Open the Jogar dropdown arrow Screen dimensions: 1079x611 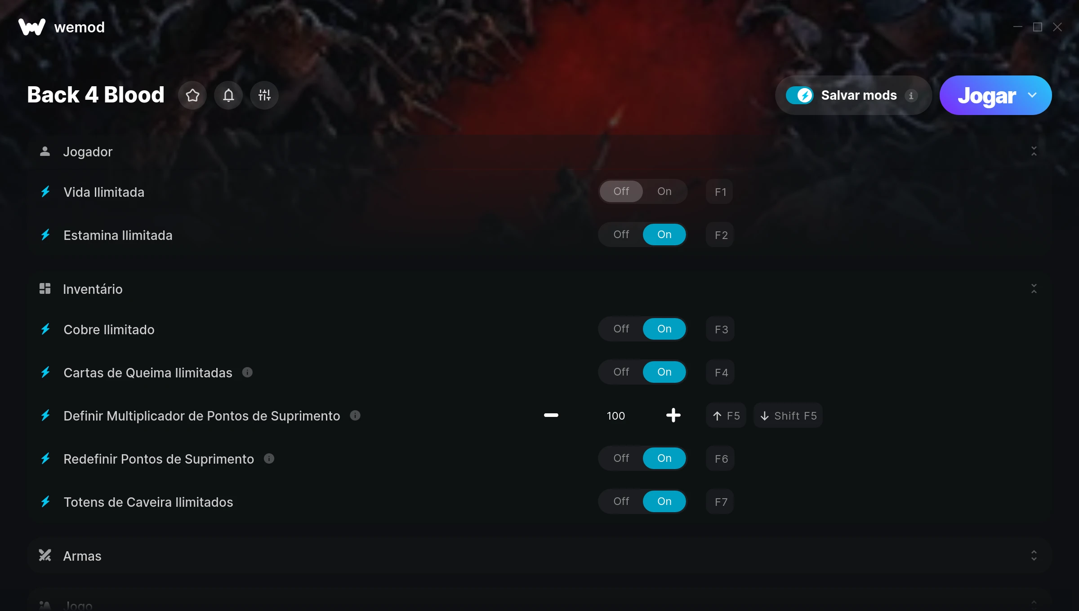click(1032, 95)
